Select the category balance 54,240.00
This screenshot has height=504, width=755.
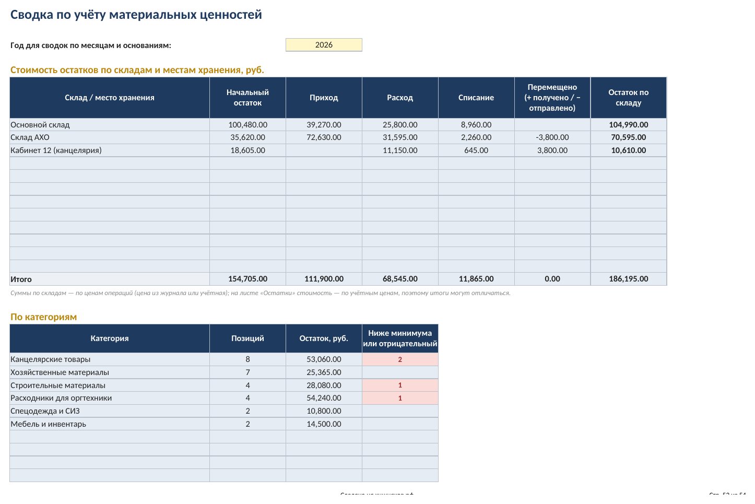tap(324, 398)
